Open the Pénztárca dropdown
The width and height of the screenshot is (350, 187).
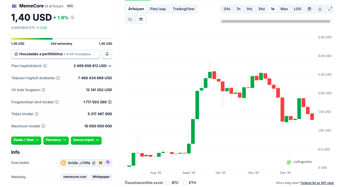[56, 140]
